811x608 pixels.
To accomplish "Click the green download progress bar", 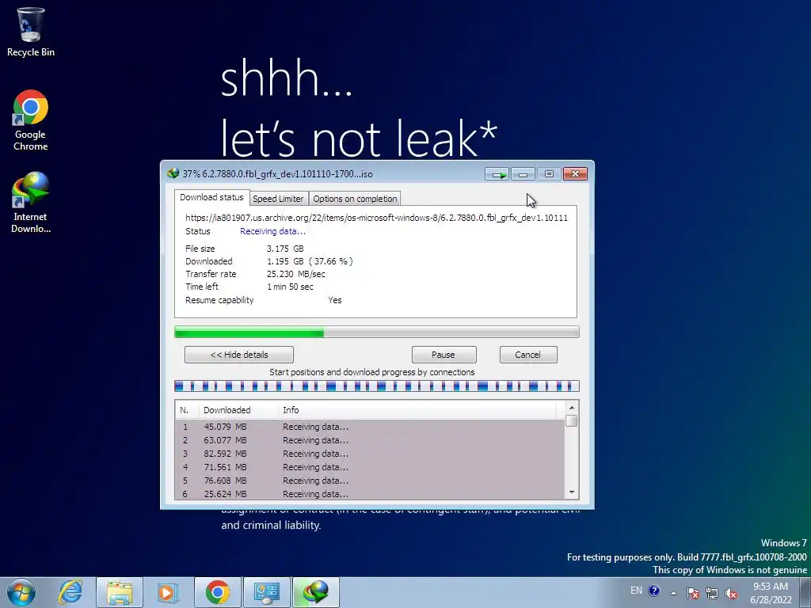I will 376,332.
